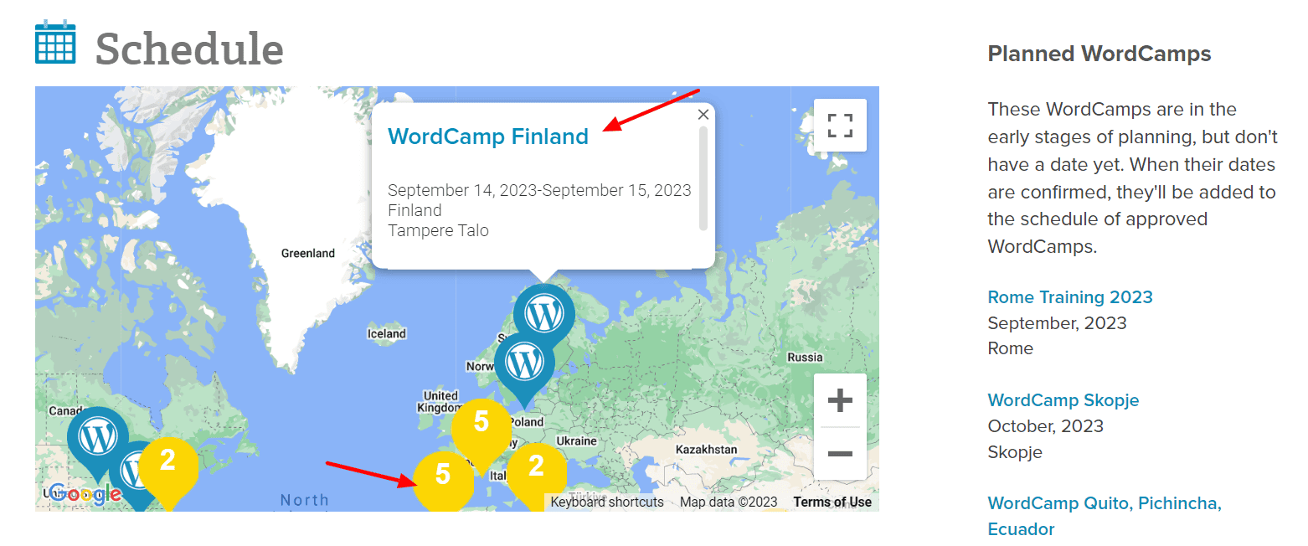Open the WordCamp Finland link
This screenshot has height=546, width=1308.
tap(488, 136)
